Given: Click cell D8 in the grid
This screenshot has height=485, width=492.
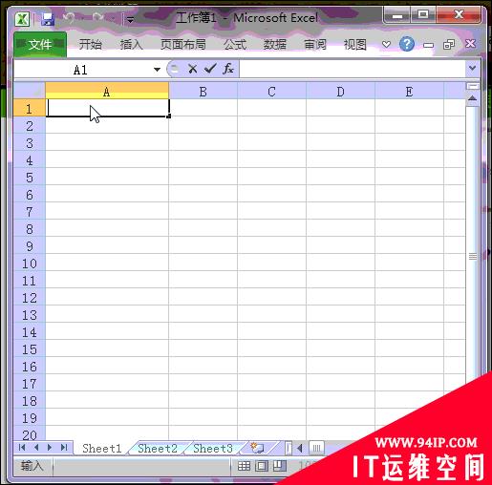Looking at the screenshot, I should tap(340, 228).
